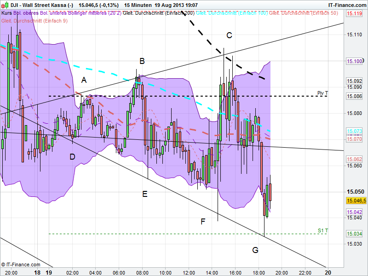
Task: Click the © IT-Finance.com link bottom left
Action: tap(22, 264)
